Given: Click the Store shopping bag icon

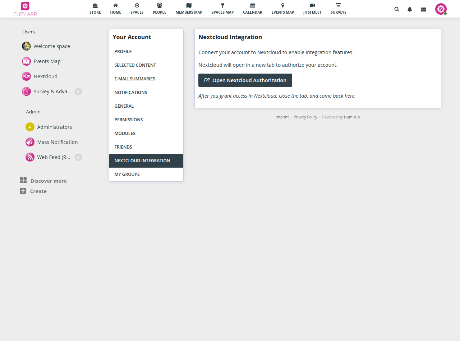Looking at the screenshot, I should pyautogui.click(x=95, y=6).
